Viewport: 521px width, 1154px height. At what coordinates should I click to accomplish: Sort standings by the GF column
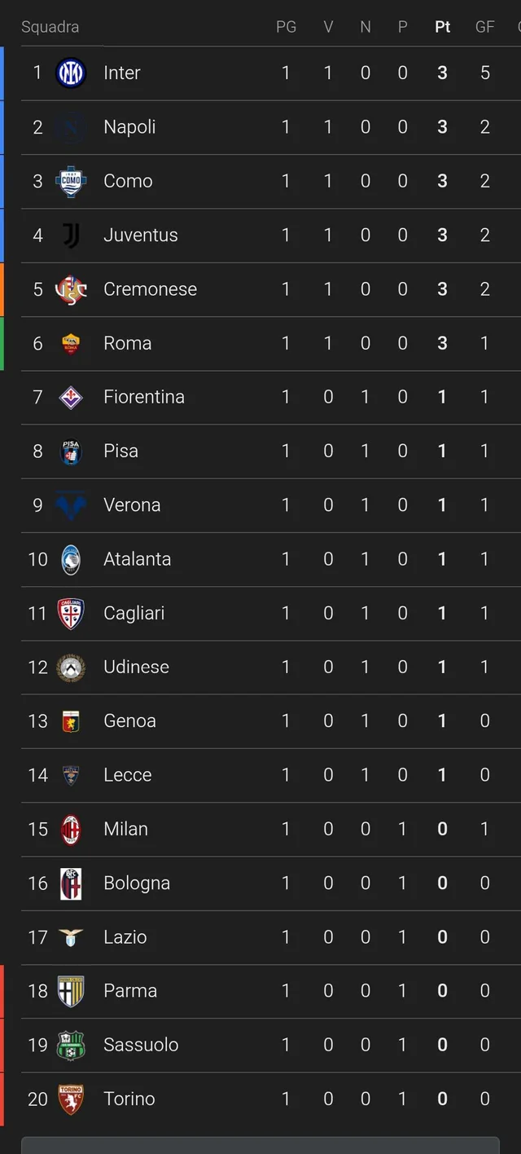tap(484, 26)
